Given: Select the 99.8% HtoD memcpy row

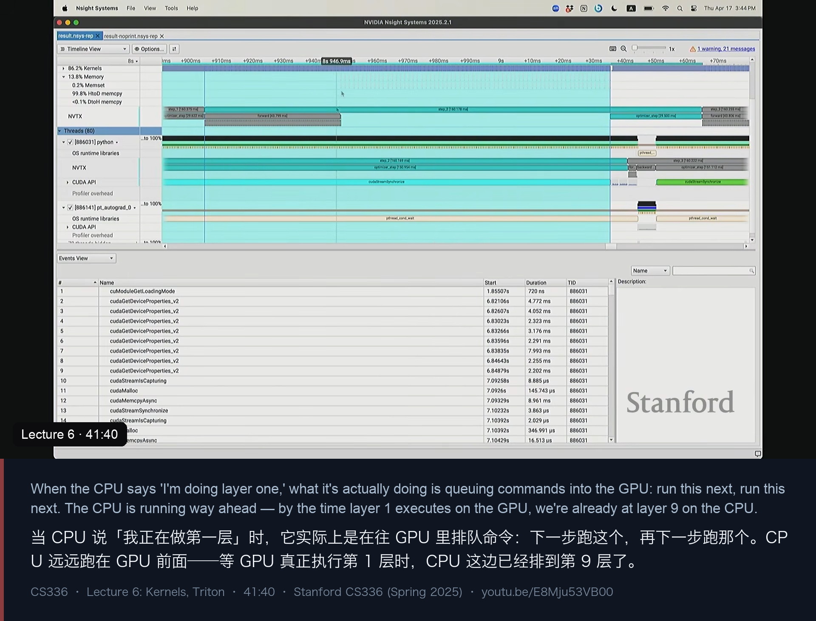Looking at the screenshot, I should pyautogui.click(x=97, y=93).
